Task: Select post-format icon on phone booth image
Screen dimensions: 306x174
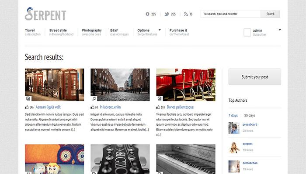Action: click(28, 98)
